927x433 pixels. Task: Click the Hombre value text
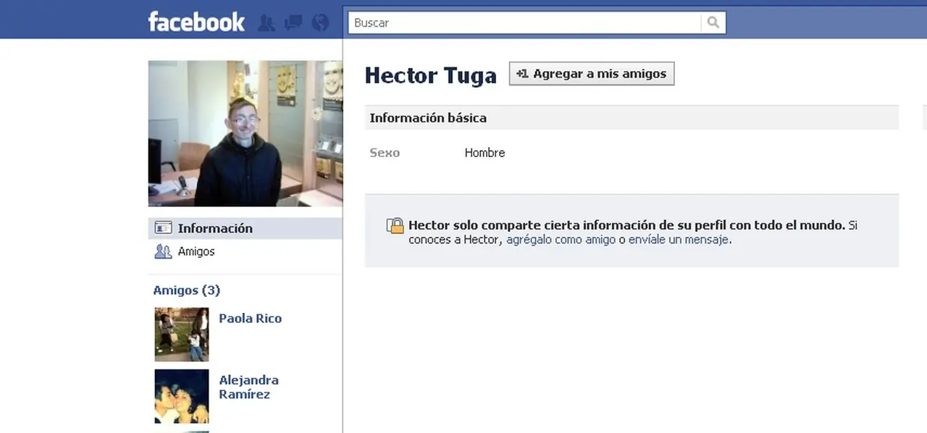[x=485, y=153]
